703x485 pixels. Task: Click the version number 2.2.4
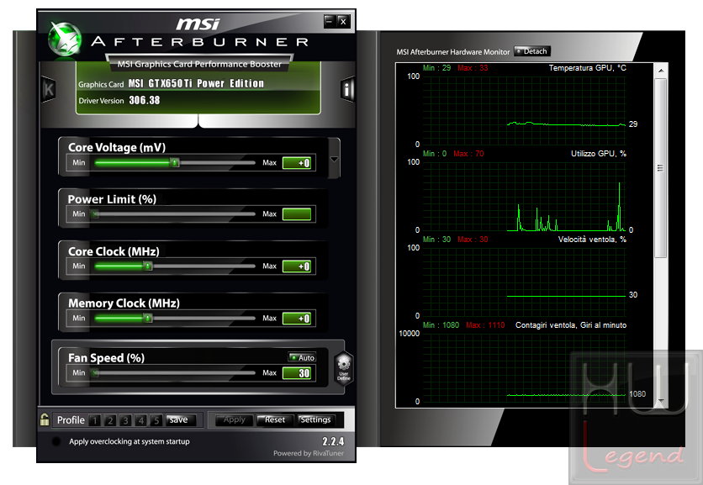point(333,441)
